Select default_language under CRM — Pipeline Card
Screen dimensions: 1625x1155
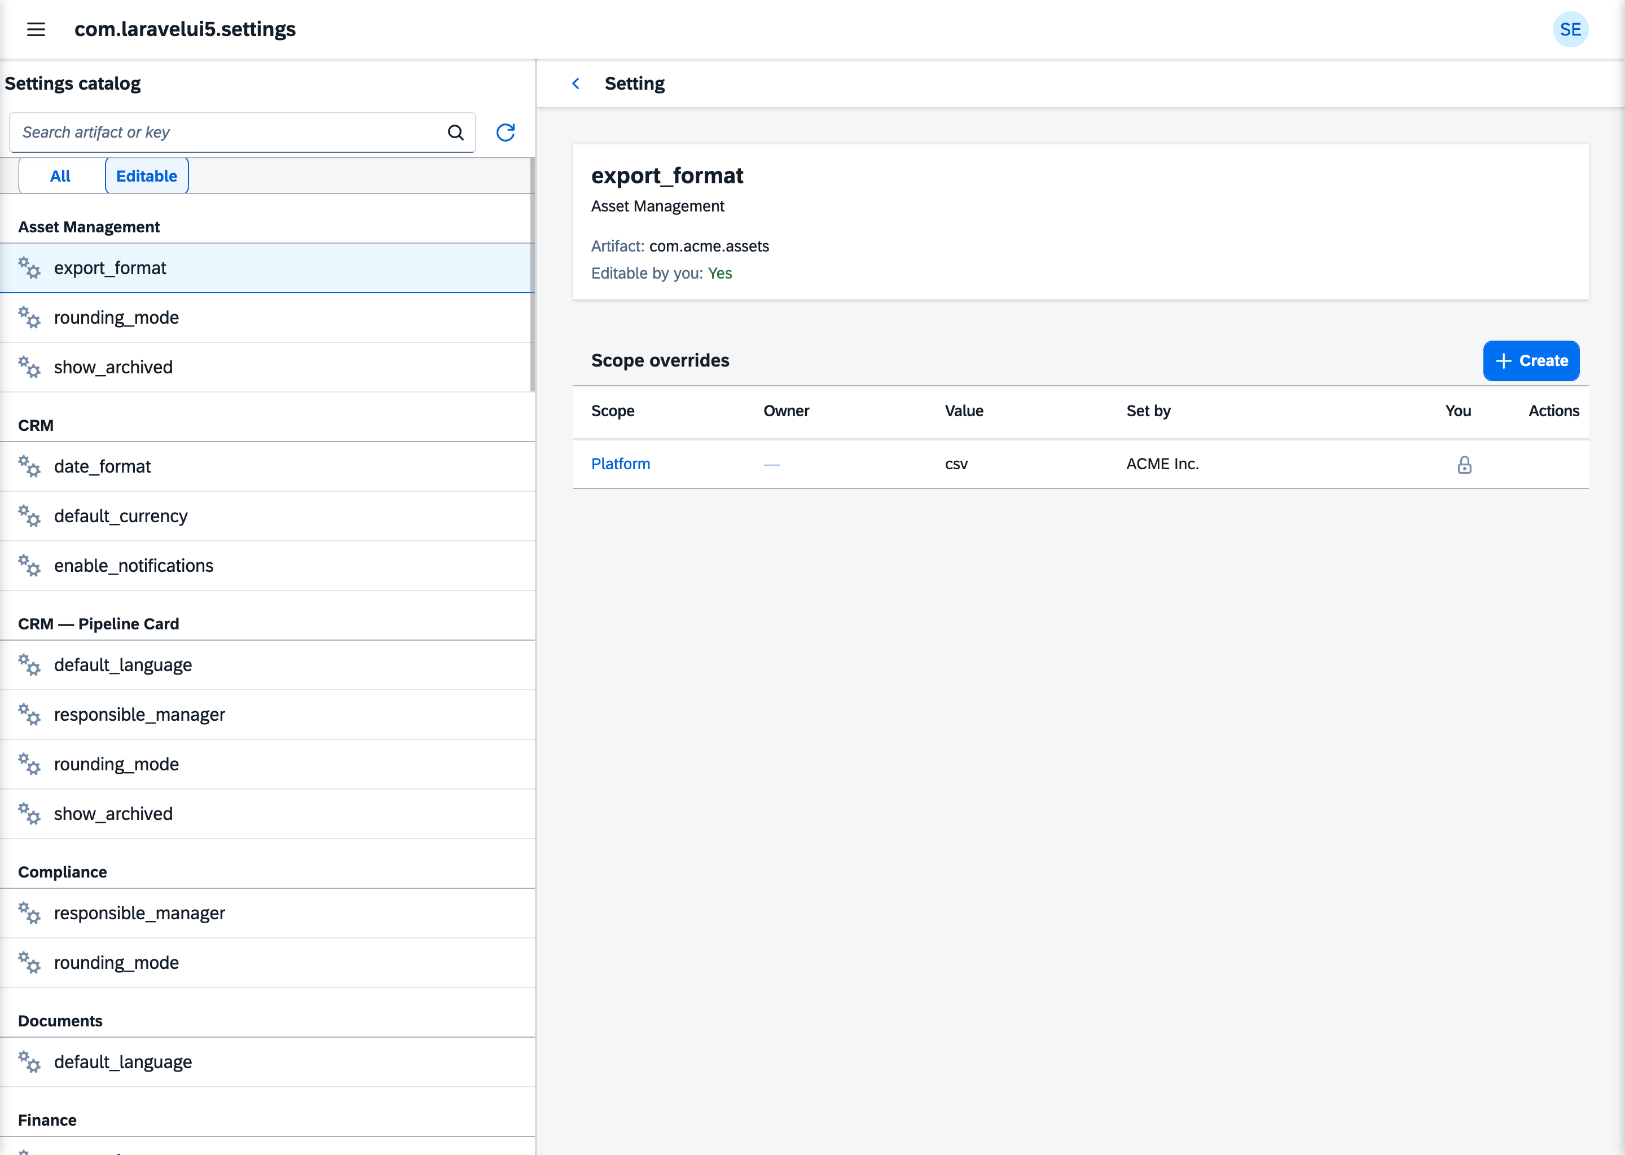[x=267, y=665]
